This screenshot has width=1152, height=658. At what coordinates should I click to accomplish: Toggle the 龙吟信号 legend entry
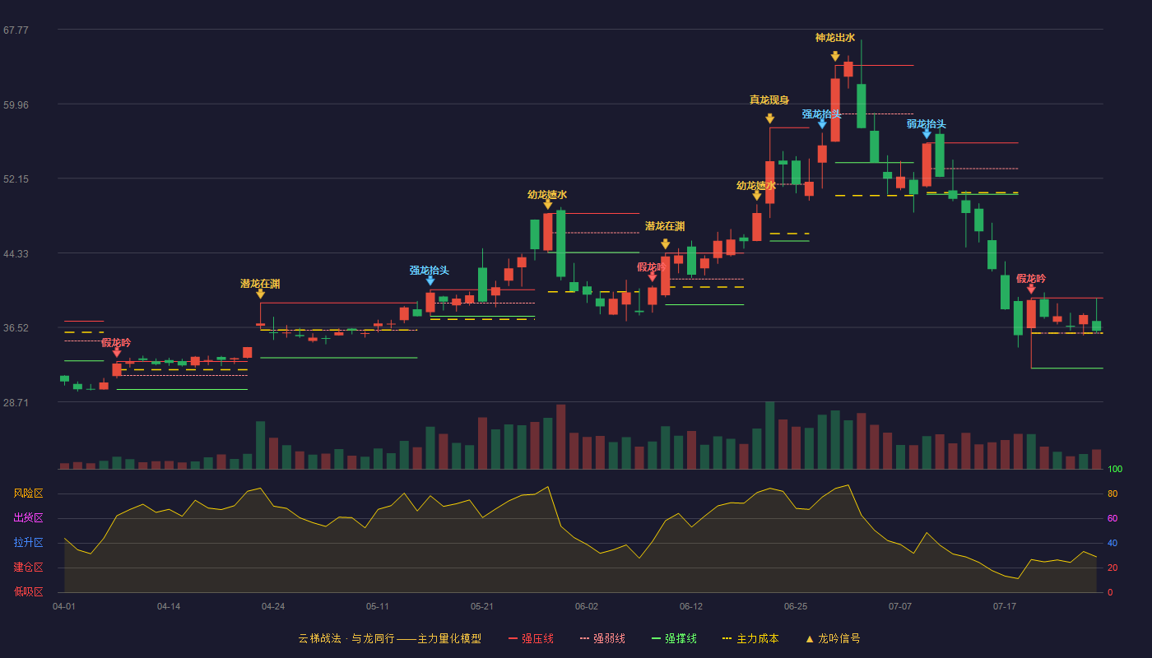(833, 638)
